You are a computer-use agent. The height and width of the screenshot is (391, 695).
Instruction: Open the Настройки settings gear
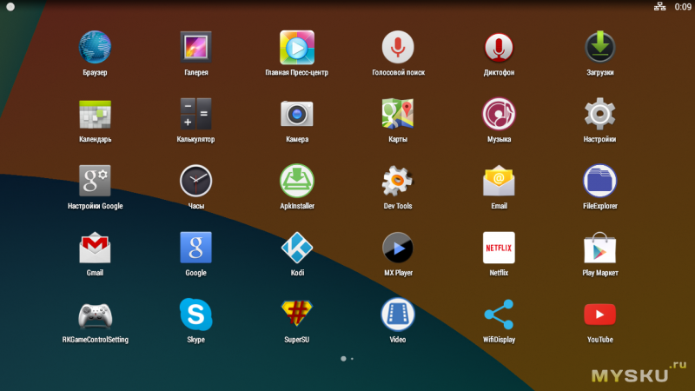click(x=599, y=114)
